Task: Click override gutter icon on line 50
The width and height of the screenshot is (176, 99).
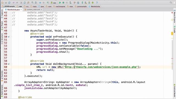Action: (9, 37)
